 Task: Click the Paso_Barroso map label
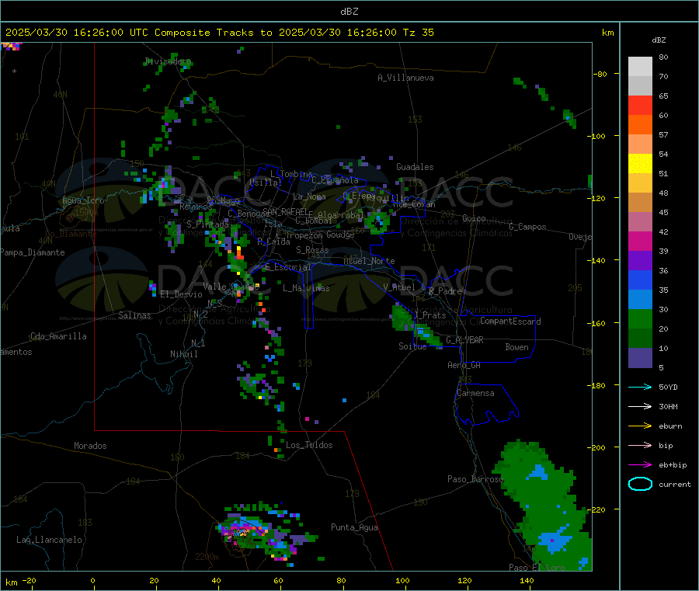(475, 479)
